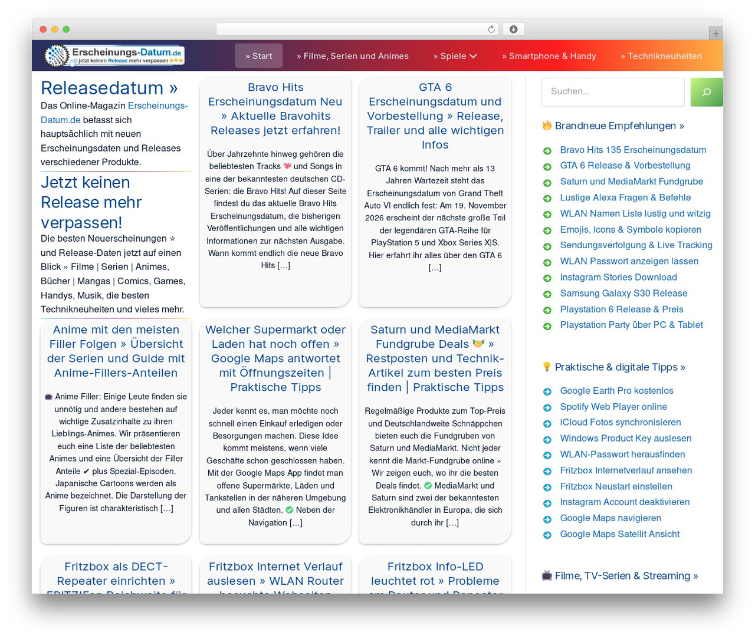
Task: Click blue arrow icon beside Google Maps Satellit
Action: point(547,535)
